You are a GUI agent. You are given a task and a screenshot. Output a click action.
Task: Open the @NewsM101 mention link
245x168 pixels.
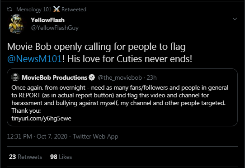pyautogui.click(x=34, y=59)
